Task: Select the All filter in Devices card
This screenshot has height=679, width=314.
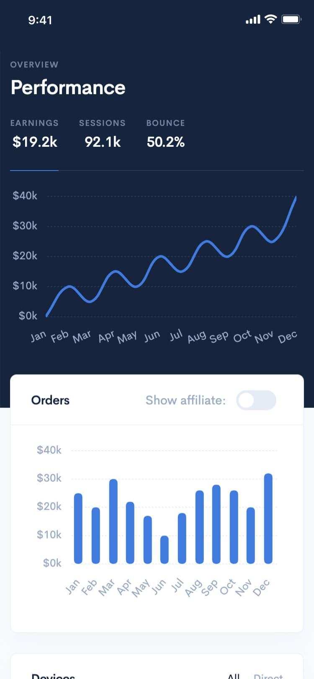Action: point(234,676)
